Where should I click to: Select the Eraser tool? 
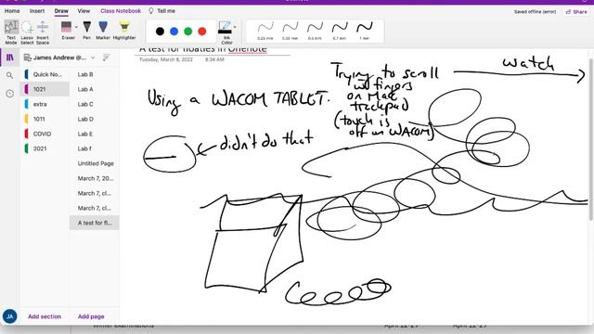(x=67, y=31)
